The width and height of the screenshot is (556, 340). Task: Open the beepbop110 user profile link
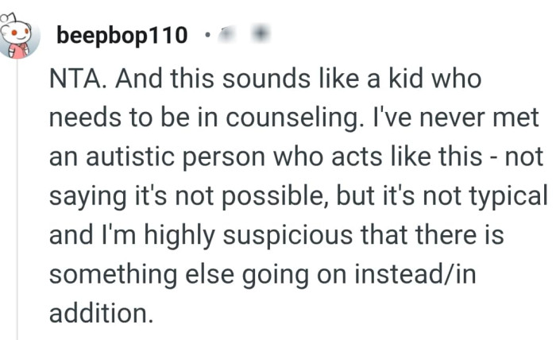(x=122, y=36)
